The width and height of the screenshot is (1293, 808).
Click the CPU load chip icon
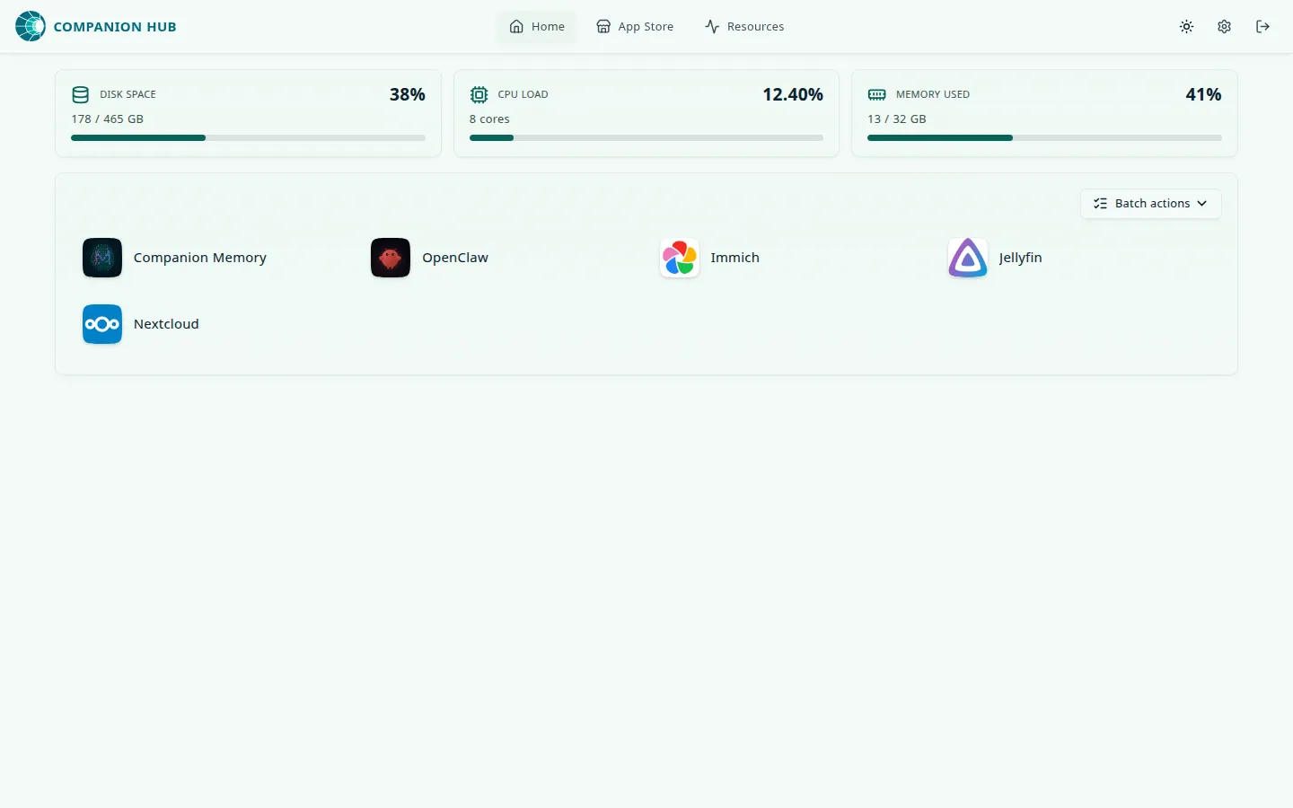pos(479,94)
